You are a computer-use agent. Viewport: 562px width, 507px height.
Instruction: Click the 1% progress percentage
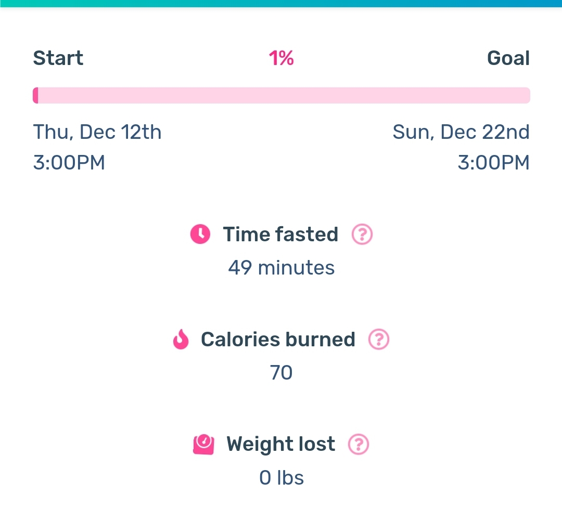click(282, 58)
